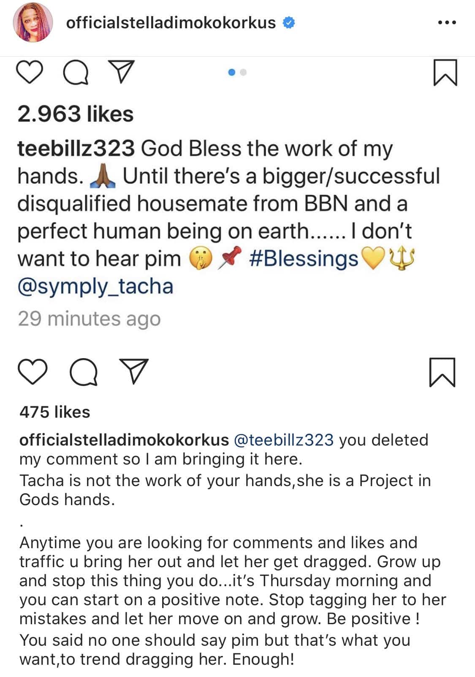Screen dimensions: 475x677
Task: Share the top post via paper plane
Action: (x=122, y=72)
